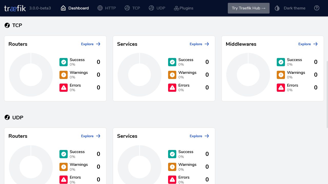Open the help question mark icon
The image size is (328, 184).
click(x=317, y=8)
